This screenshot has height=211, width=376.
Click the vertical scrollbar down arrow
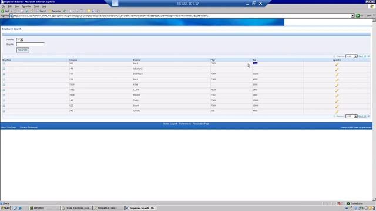(x=374, y=199)
